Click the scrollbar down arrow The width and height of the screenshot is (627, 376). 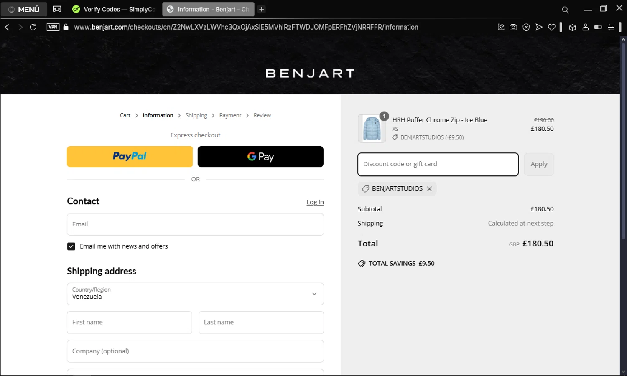[x=623, y=371]
